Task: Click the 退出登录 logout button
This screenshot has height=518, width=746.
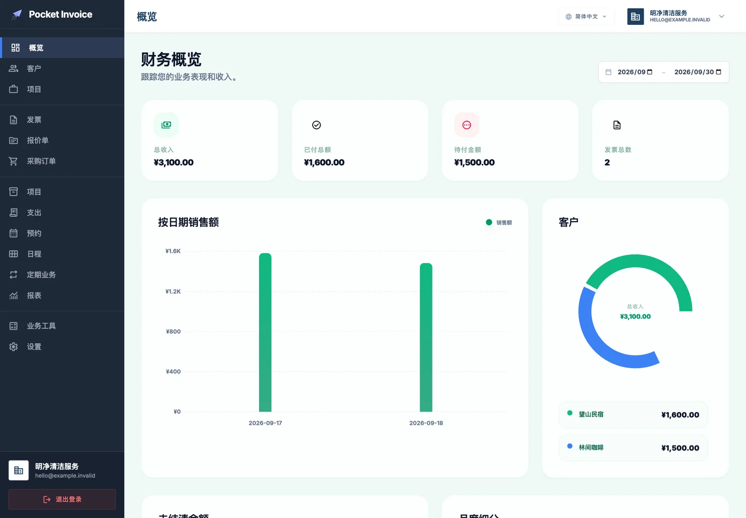Action: pos(62,499)
